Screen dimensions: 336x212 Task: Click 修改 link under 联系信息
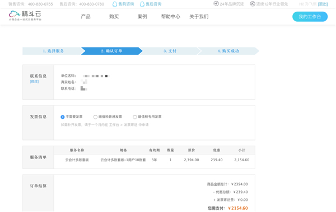pyautogui.click(x=34, y=81)
